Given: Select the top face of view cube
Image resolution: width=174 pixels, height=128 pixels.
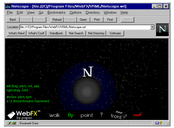Looking at the screenshot, I should point(119,112).
